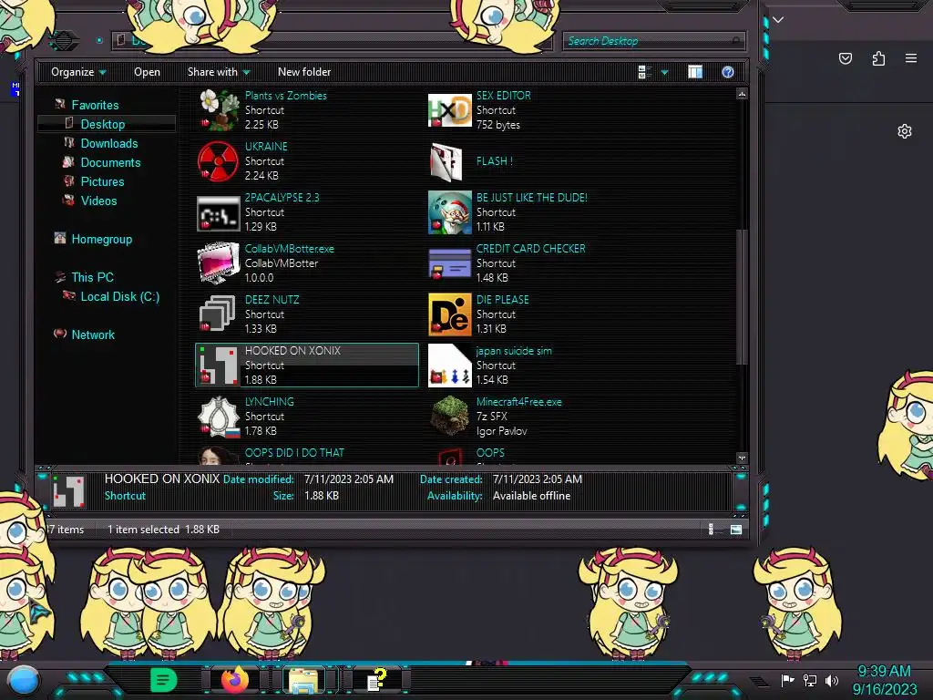This screenshot has width=933, height=700.
Task: Select the DIE PLEASE shortcut icon
Action: [449, 314]
